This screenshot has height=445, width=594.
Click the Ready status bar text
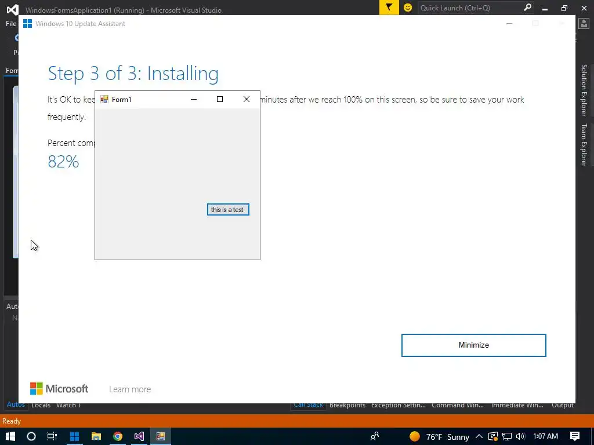[12, 421]
